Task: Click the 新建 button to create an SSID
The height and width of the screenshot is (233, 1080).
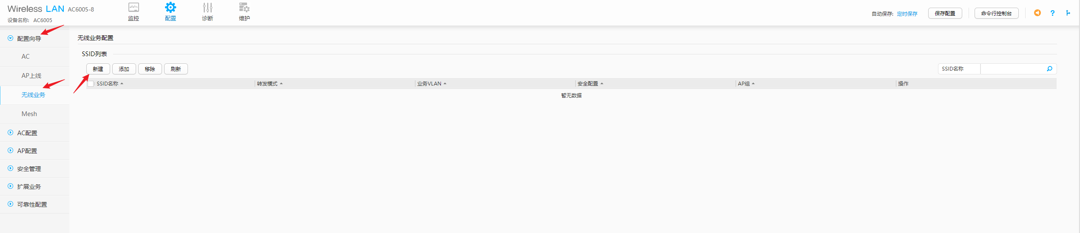Action: pos(98,69)
